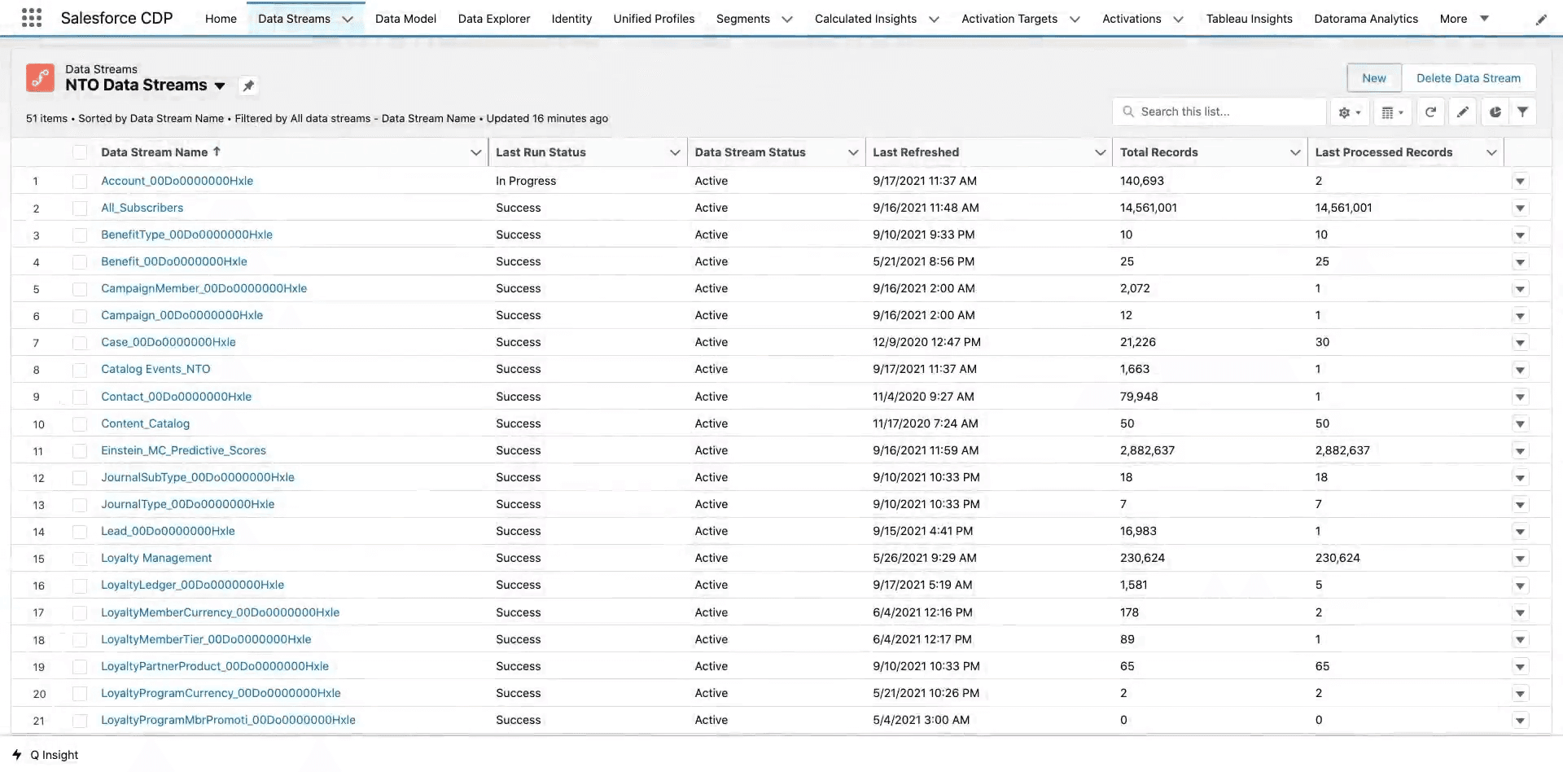Switch to the Data Explorer tab
The width and height of the screenshot is (1563, 772).
(493, 18)
